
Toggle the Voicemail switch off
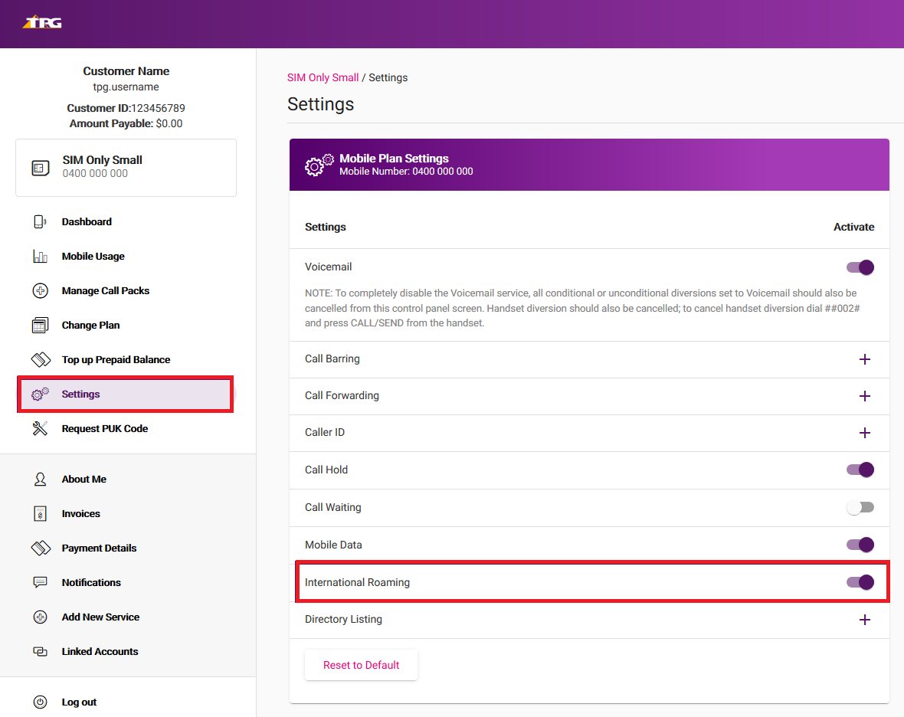point(860,267)
